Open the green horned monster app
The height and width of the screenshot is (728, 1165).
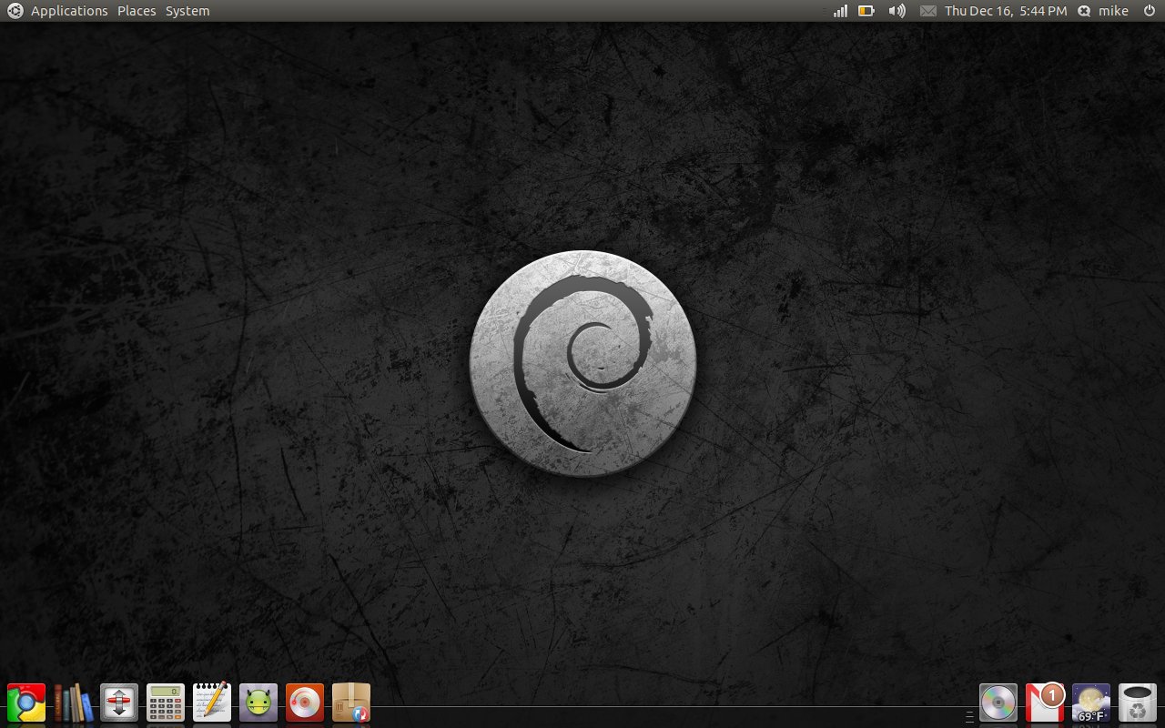[x=258, y=703]
